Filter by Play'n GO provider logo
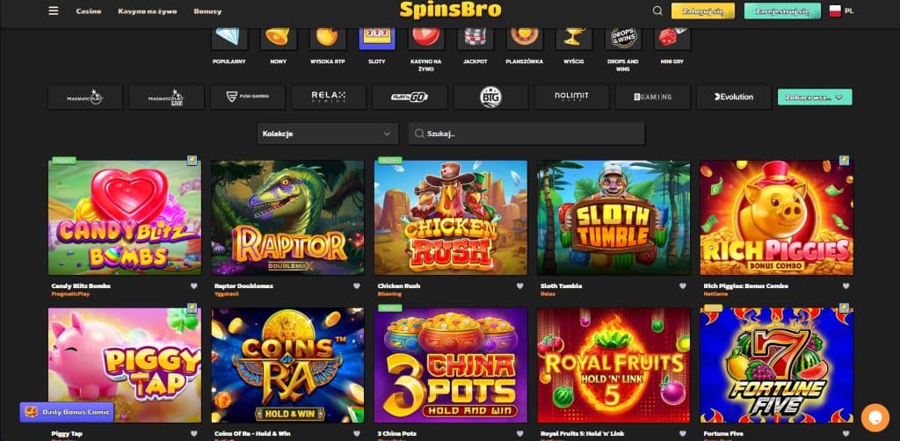900x441 pixels. click(410, 97)
